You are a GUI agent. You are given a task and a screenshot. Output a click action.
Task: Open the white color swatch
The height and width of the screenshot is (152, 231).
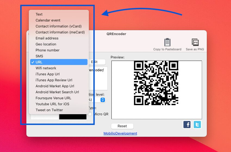45,117
